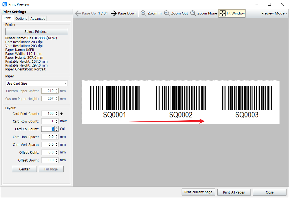Click the Page Up arrow icon
This screenshot has height=198, width=289.
coord(78,13)
